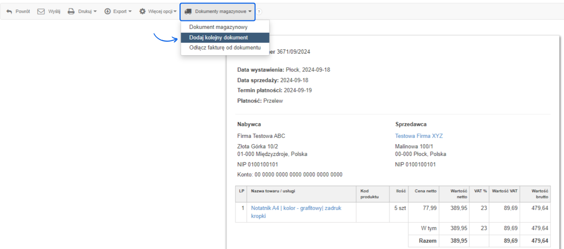Click the Razem gross total 479,64 cell
The image size is (564, 249).
(x=539, y=241)
